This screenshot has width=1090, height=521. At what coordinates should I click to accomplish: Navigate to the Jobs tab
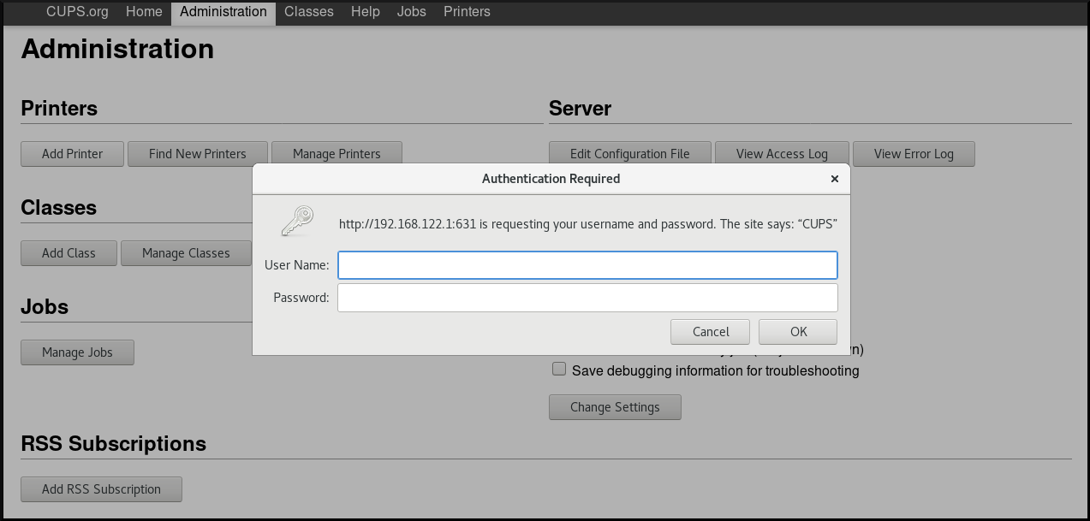[x=411, y=12]
